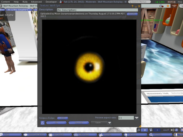
Task: Close the Texture: Wolf Eye window
Action: (x=139, y=6)
